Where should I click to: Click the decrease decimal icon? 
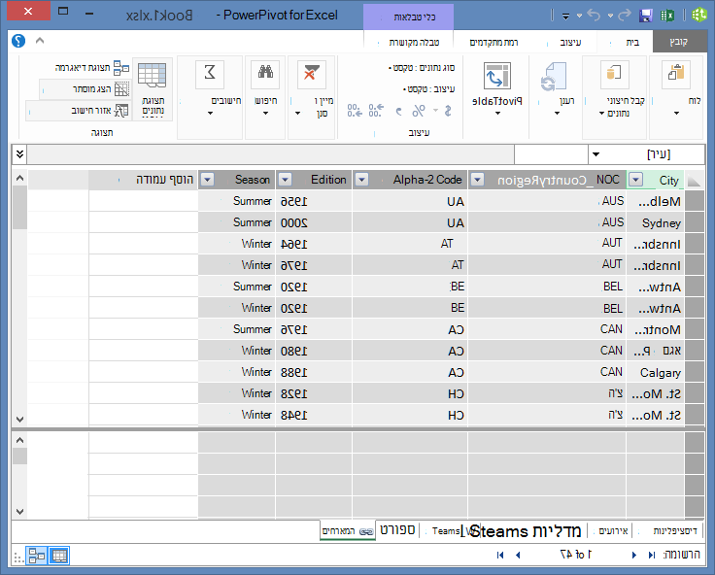pyautogui.click(x=355, y=111)
